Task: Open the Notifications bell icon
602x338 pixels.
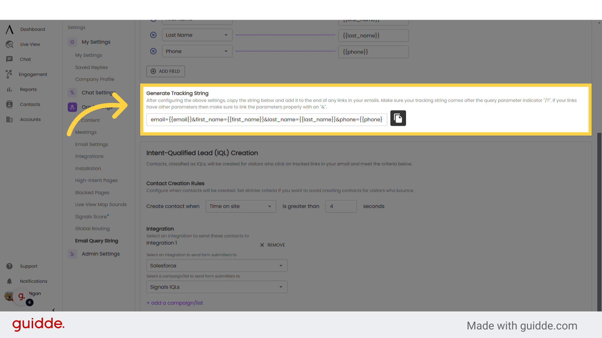Action: coord(9,281)
